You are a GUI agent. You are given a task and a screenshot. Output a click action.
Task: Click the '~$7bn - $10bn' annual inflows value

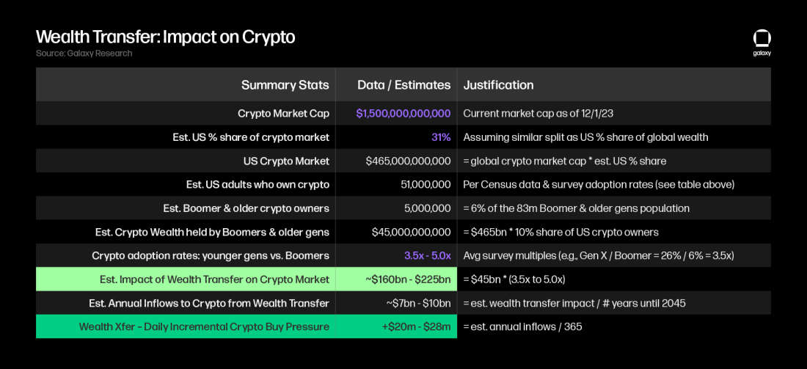pos(418,303)
